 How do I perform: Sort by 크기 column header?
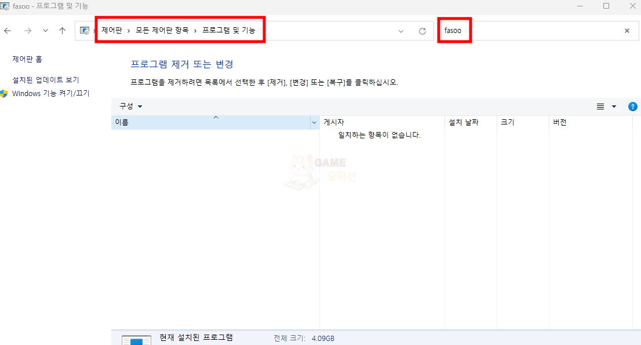(x=523, y=123)
